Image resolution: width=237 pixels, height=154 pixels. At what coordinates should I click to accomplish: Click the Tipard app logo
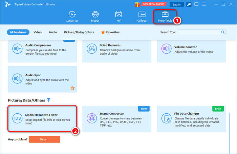pyautogui.click(x=7, y=4)
